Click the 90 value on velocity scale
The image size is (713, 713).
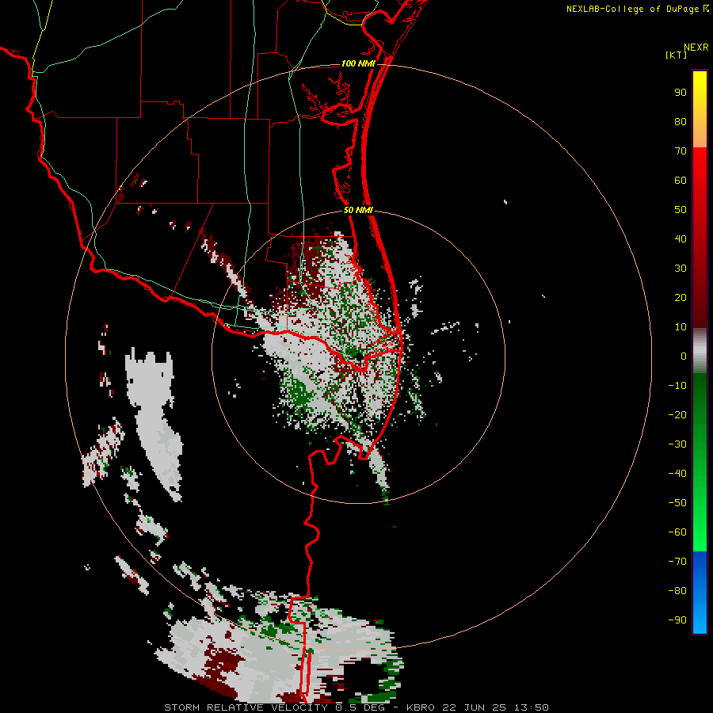pos(681,93)
